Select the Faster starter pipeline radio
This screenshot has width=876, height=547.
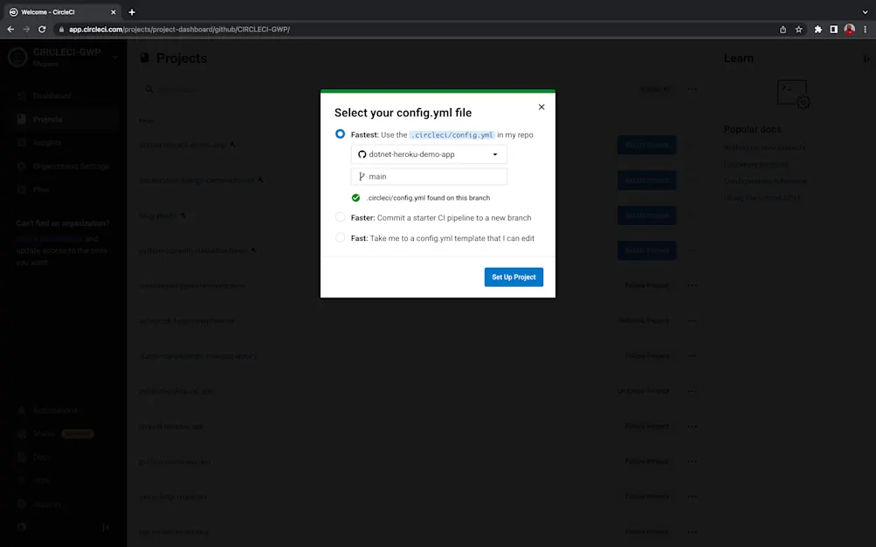tap(340, 217)
